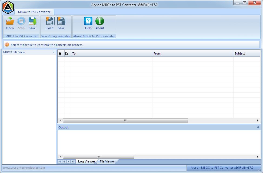Sort messages by From column
Image resolution: width=263 pixels, height=173 pixels.
click(192, 53)
